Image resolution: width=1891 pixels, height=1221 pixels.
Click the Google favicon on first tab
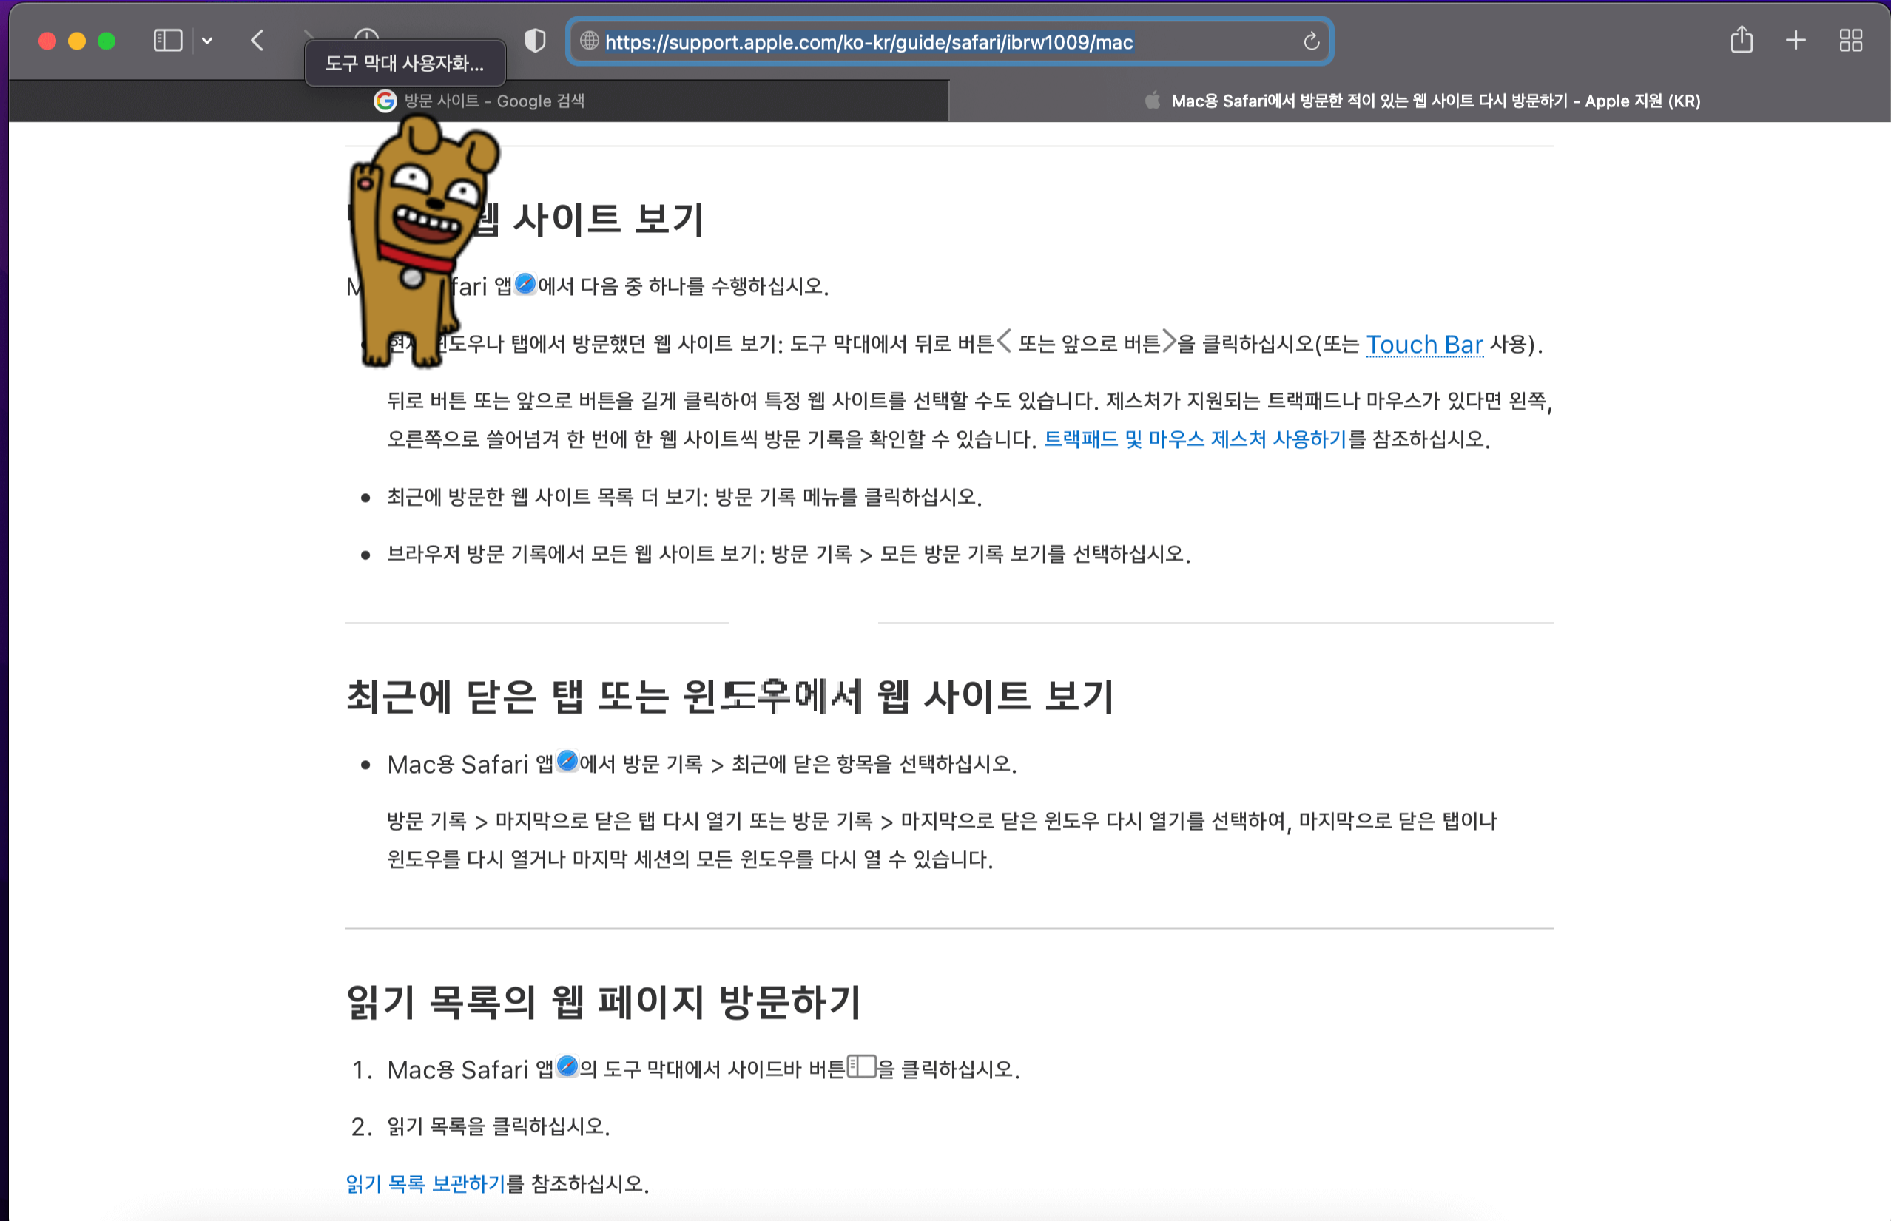(385, 101)
